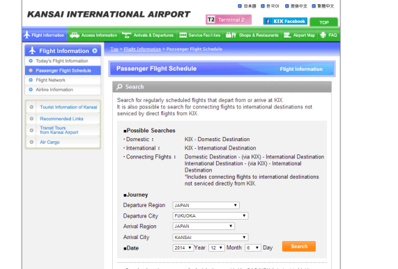398x269 pixels.
Task: Click the Passenger Flight Schedule heading banner
Action: (x=222, y=69)
